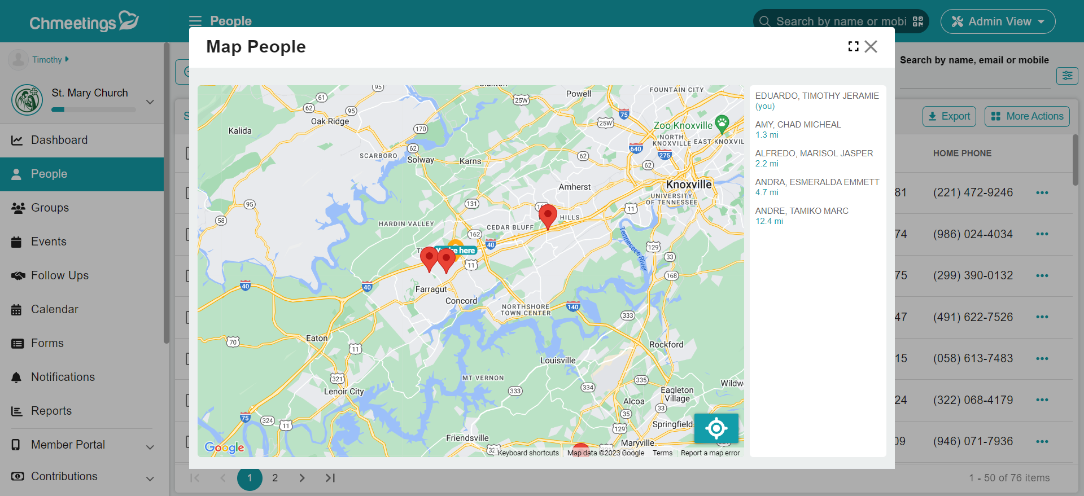The image size is (1084, 496).
Task: Open the Admin View dropdown
Action: (x=998, y=21)
